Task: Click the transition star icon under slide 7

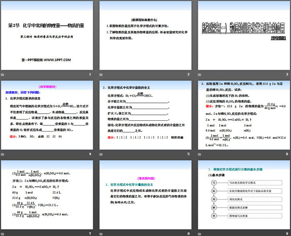Action: coord(3,234)
